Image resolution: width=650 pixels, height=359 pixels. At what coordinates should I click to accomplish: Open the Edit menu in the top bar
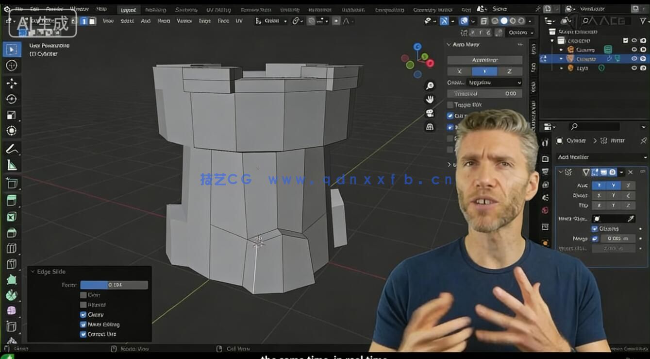coord(34,9)
